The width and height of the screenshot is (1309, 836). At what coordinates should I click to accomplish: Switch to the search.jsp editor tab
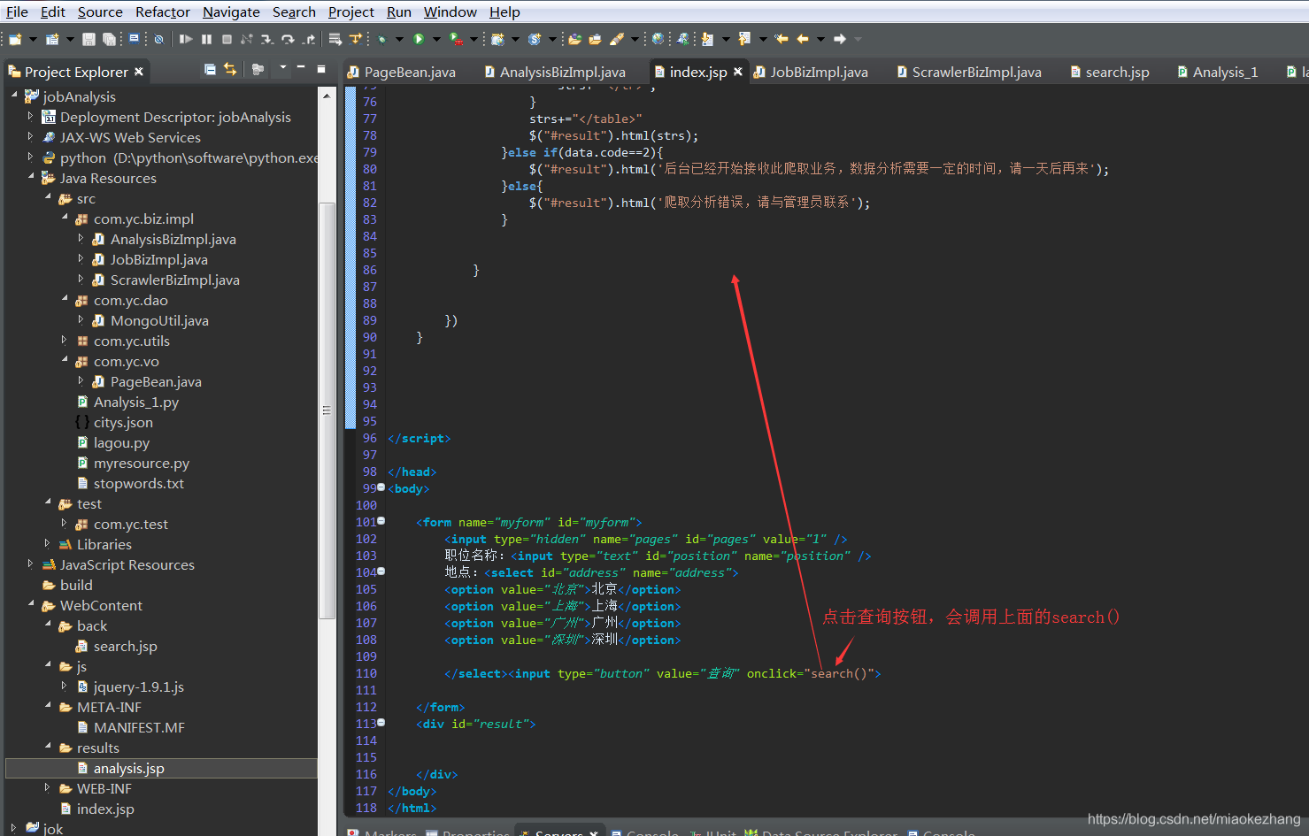[1110, 72]
